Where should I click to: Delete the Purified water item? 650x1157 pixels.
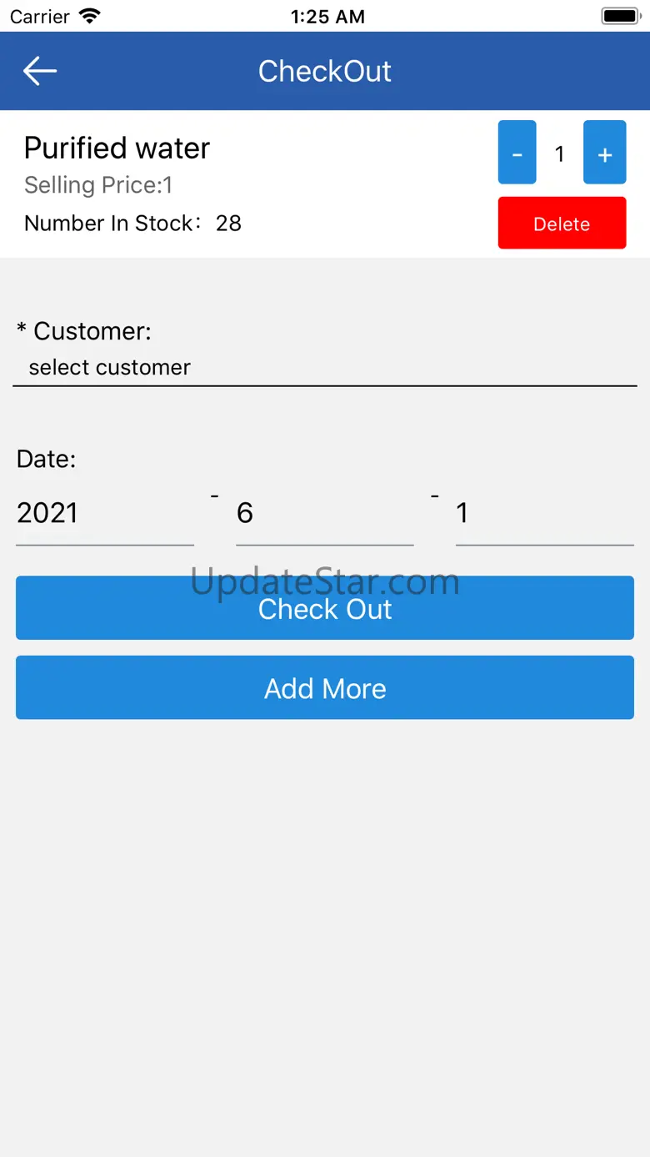point(562,223)
